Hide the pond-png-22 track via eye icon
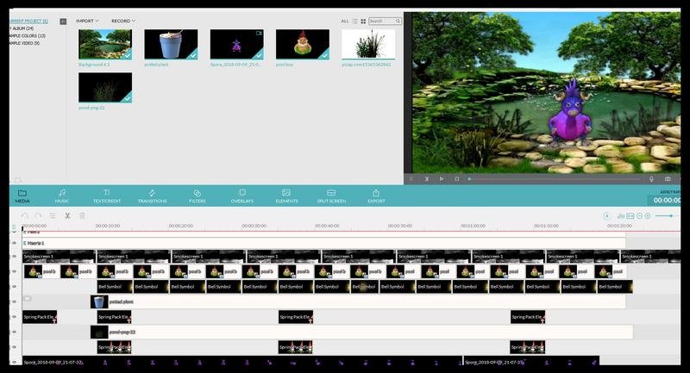This screenshot has width=690, height=373. click(x=14, y=332)
